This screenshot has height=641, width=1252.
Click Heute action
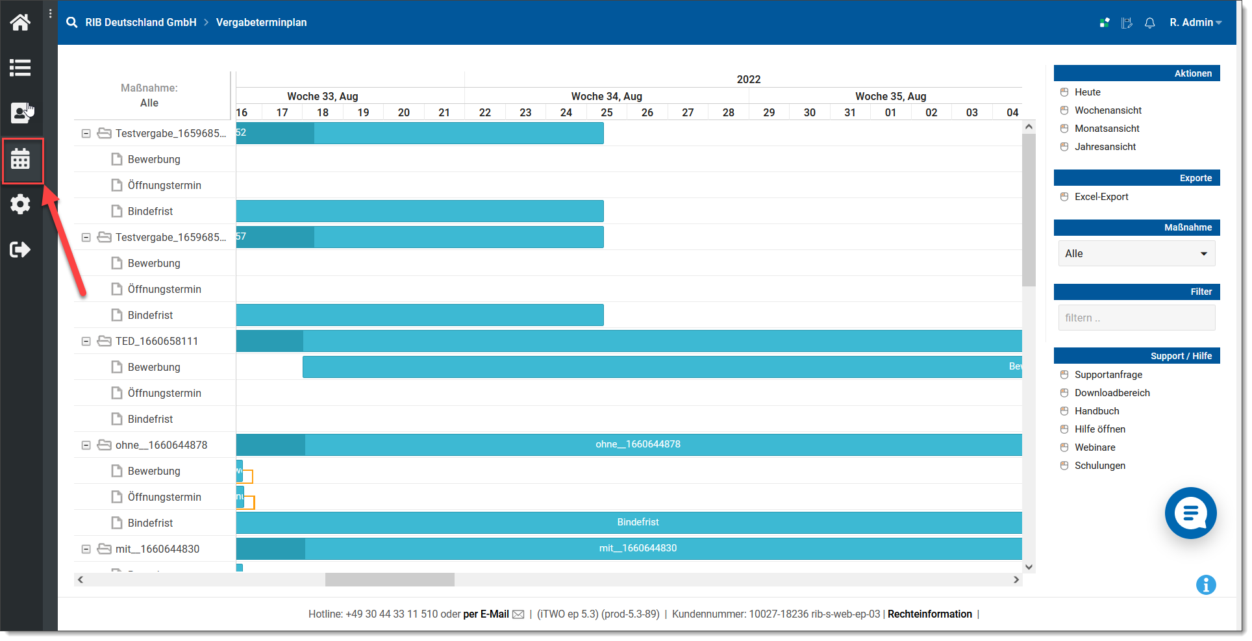[x=1088, y=92]
